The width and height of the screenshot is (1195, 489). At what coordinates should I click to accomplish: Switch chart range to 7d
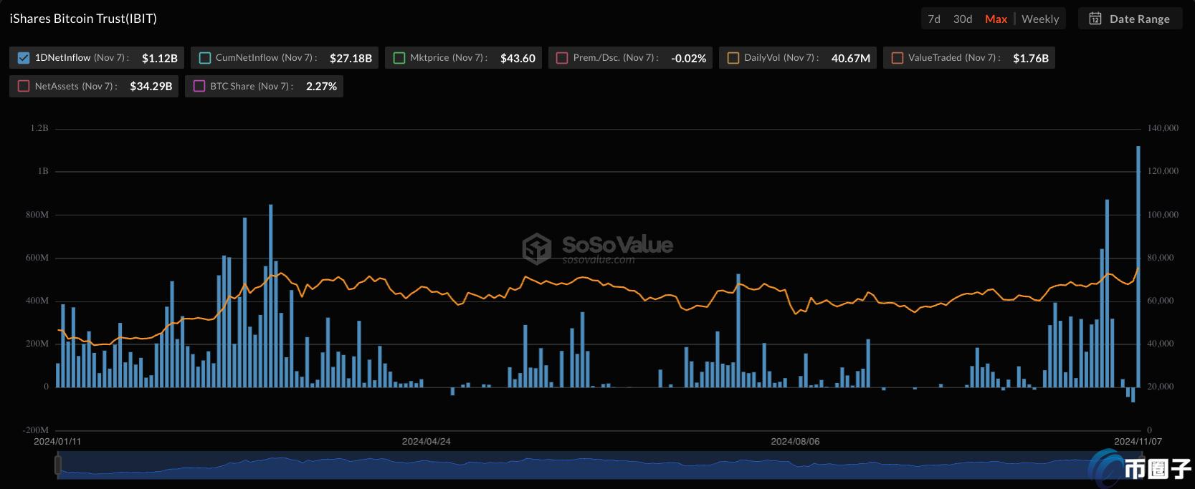coord(934,19)
